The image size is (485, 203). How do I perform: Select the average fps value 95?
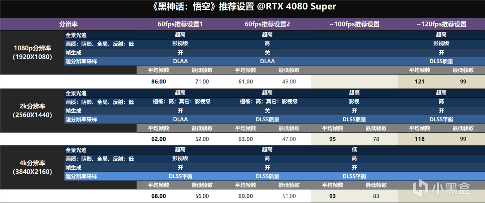[x=332, y=139]
